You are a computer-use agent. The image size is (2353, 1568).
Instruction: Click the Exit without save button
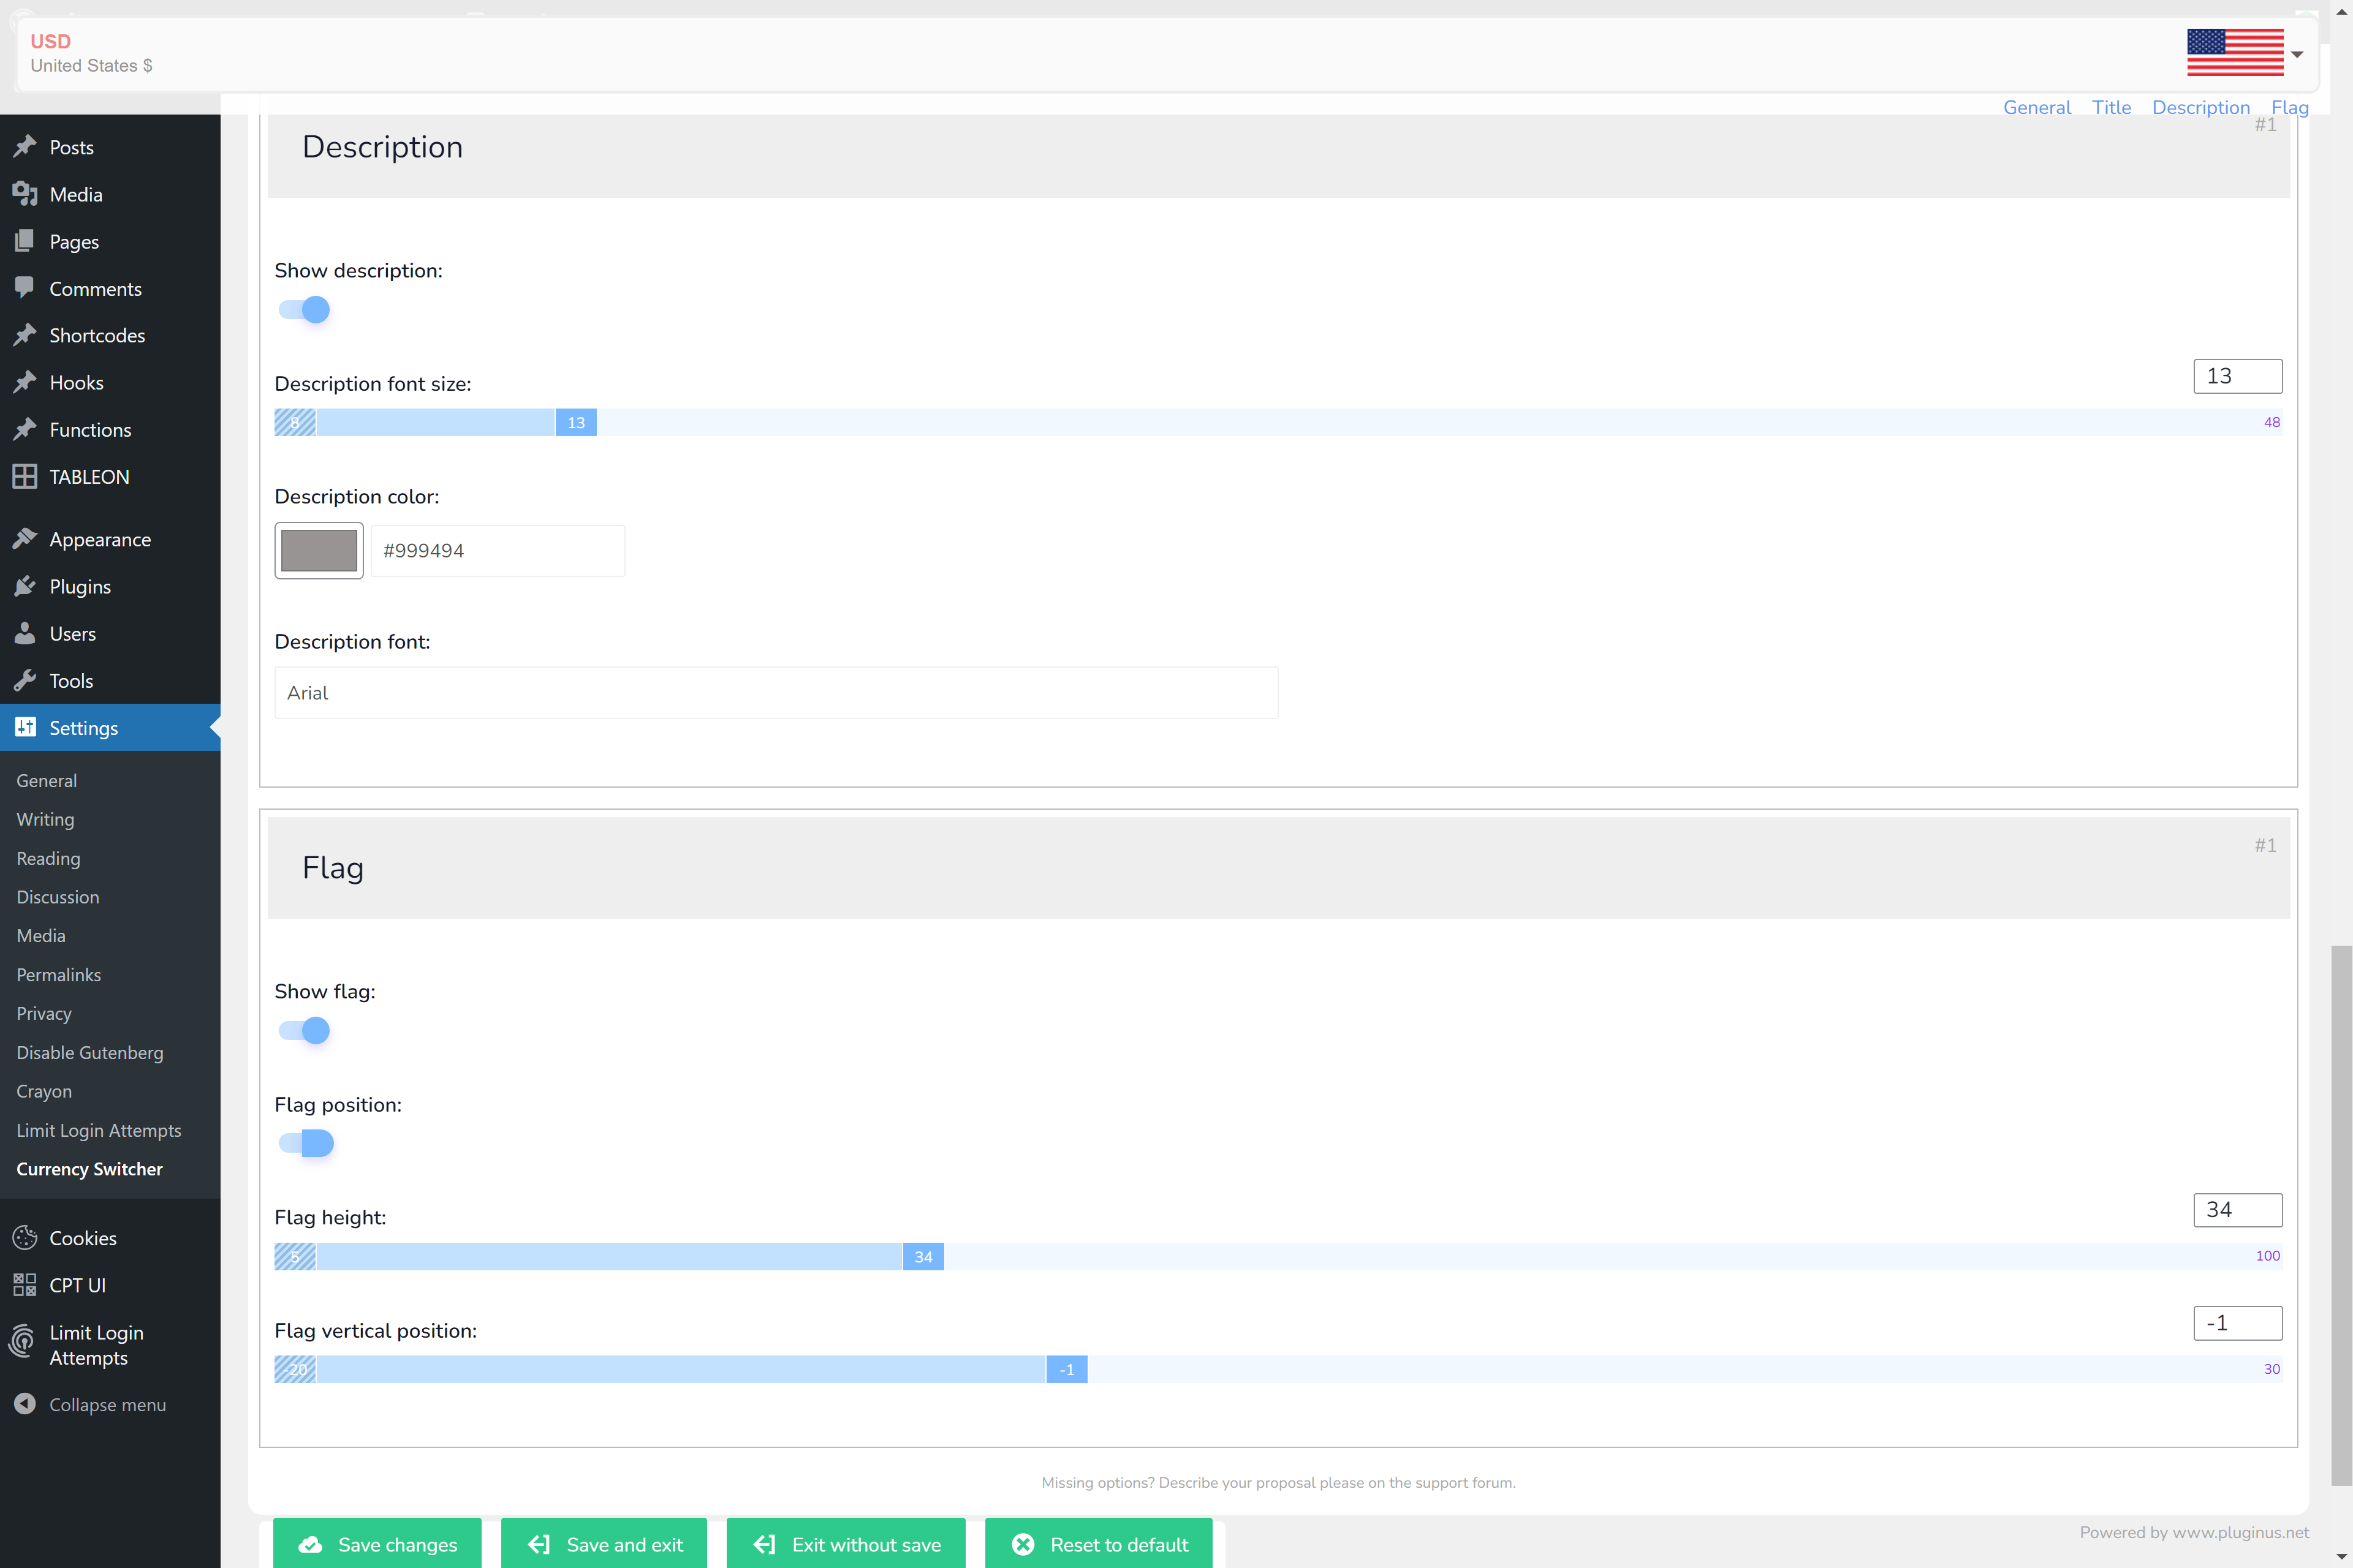click(x=846, y=1543)
